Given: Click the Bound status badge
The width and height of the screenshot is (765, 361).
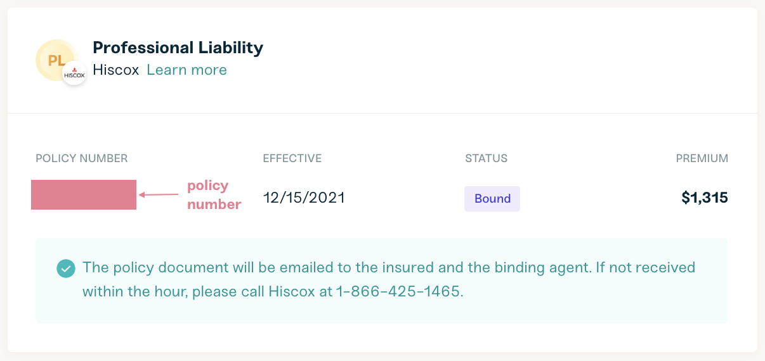Looking at the screenshot, I should pyautogui.click(x=492, y=199).
